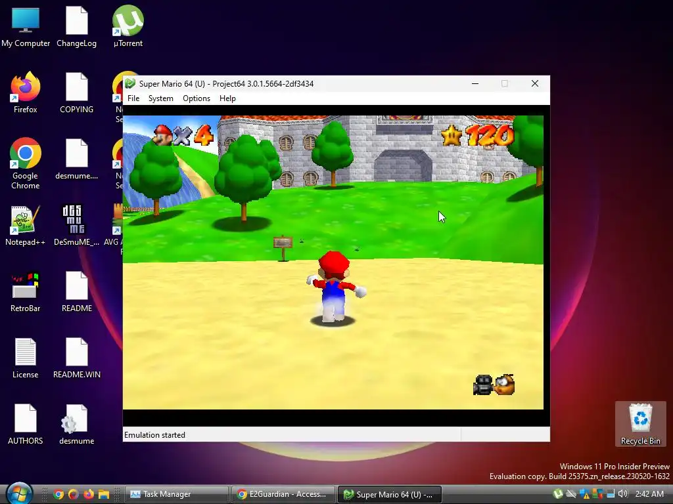Image resolution: width=673 pixels, height=504 pixels.
Task: Launch Firefox from the quick launch bar
Action: (x=89, y=494)
